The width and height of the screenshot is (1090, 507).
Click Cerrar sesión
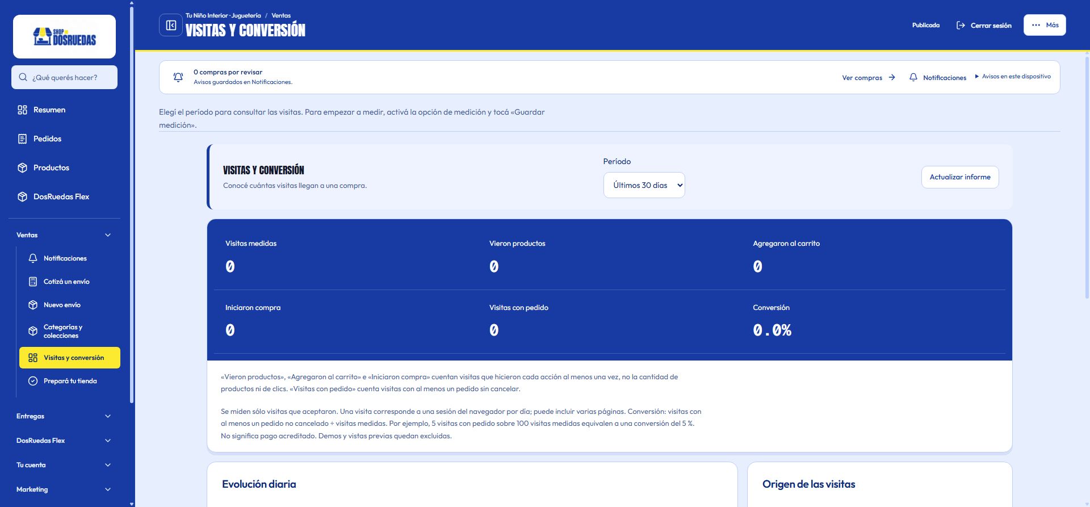[984, 26]
